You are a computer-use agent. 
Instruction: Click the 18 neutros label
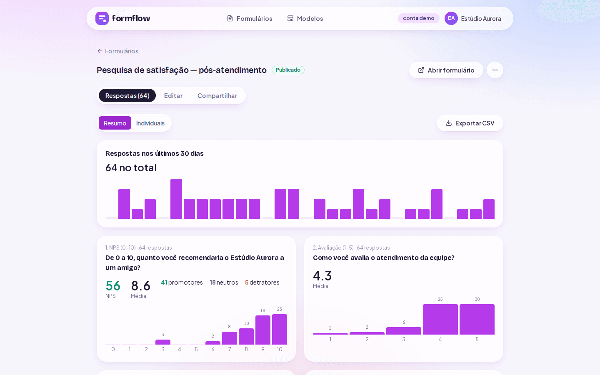point(224,282)
